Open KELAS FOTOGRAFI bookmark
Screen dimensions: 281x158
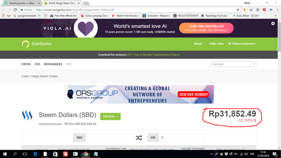coord(186,16)
